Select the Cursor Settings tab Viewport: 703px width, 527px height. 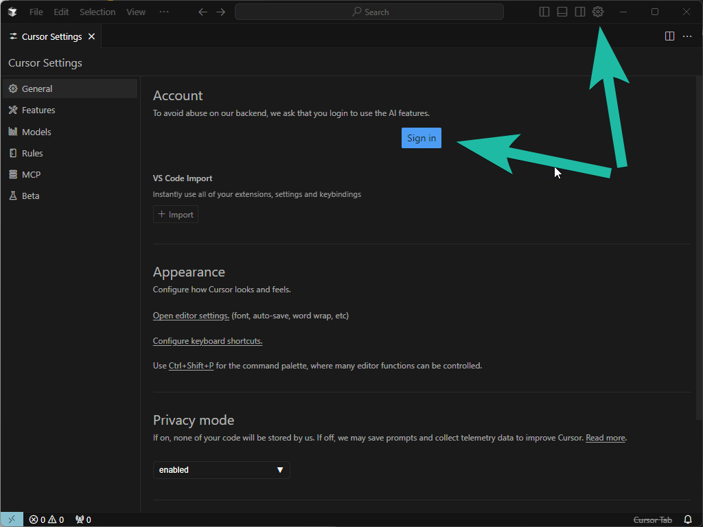point(51,36)
